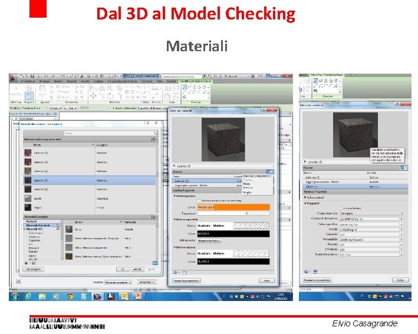Click Fatto in middle material editor
The width and height of the screenshot is (418, 334).
click(x=267, y=281)
